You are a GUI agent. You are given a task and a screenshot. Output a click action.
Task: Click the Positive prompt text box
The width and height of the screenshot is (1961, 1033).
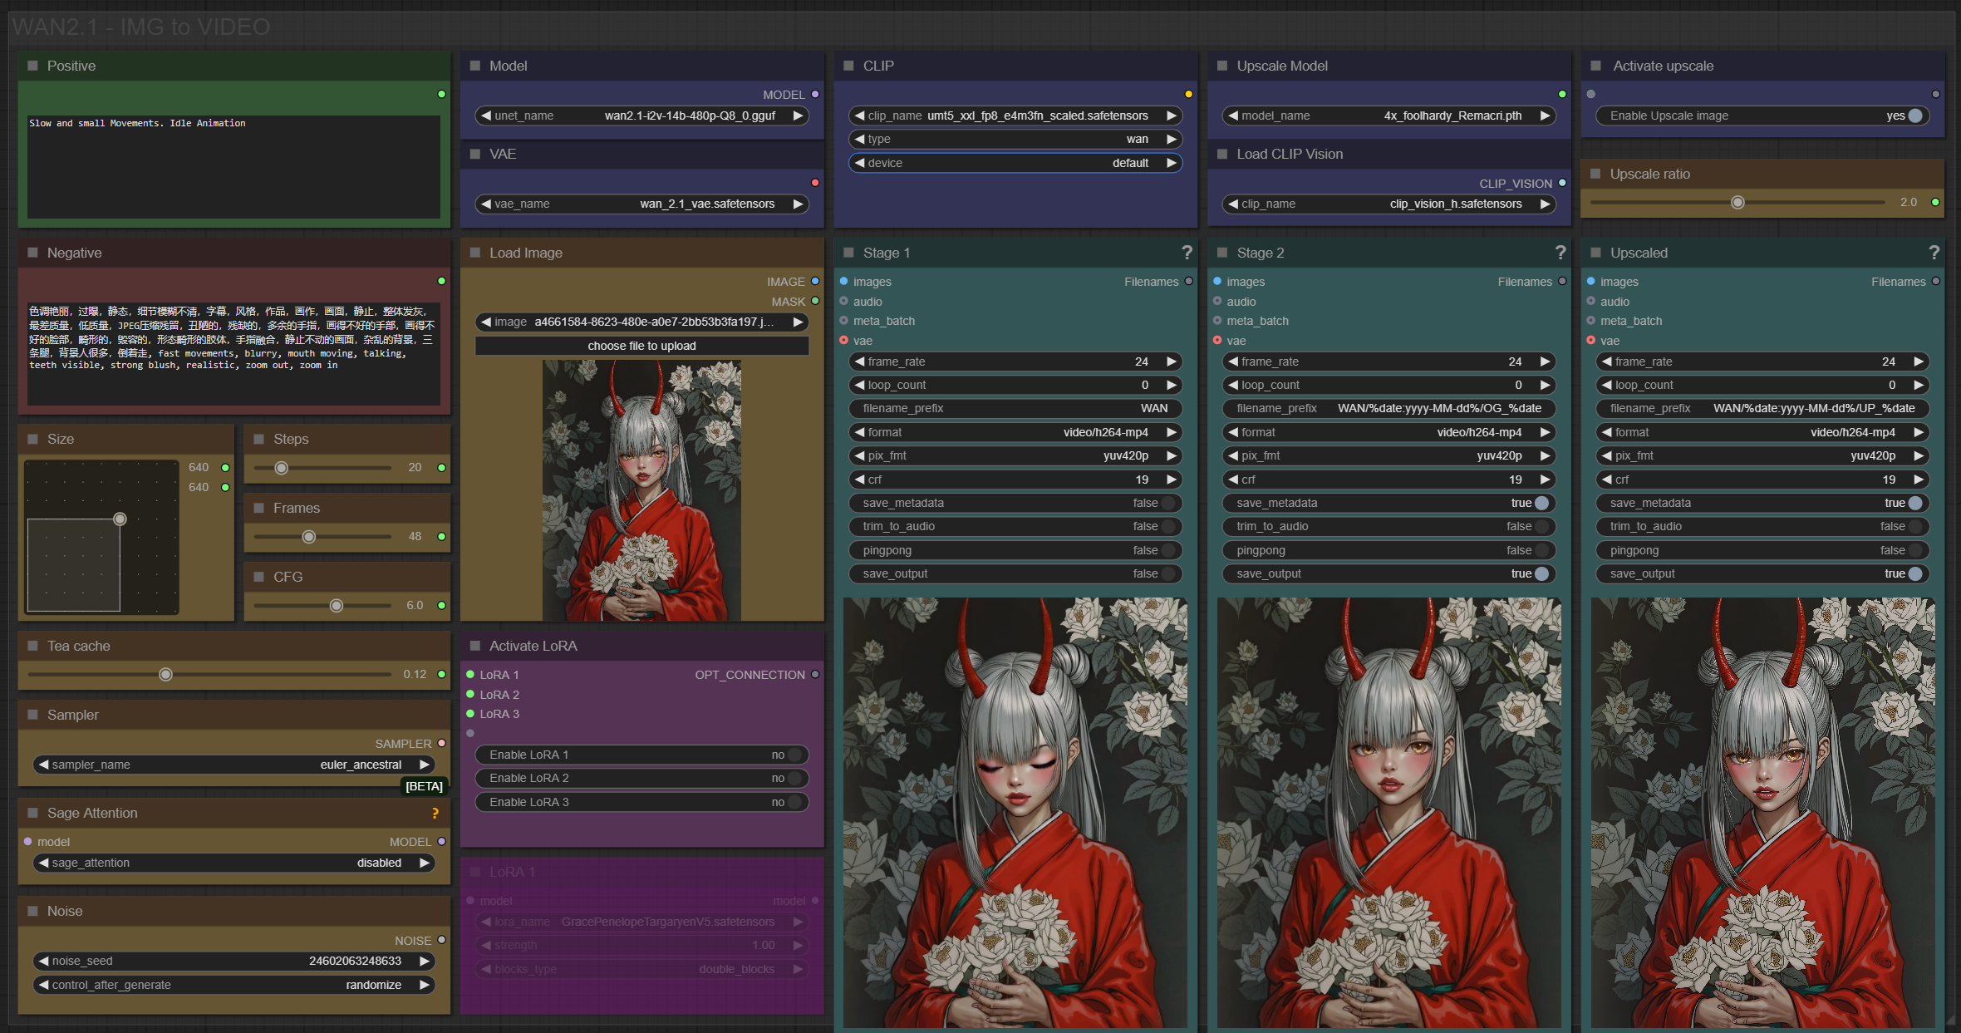pyautogui.click(x=233, y=166)
